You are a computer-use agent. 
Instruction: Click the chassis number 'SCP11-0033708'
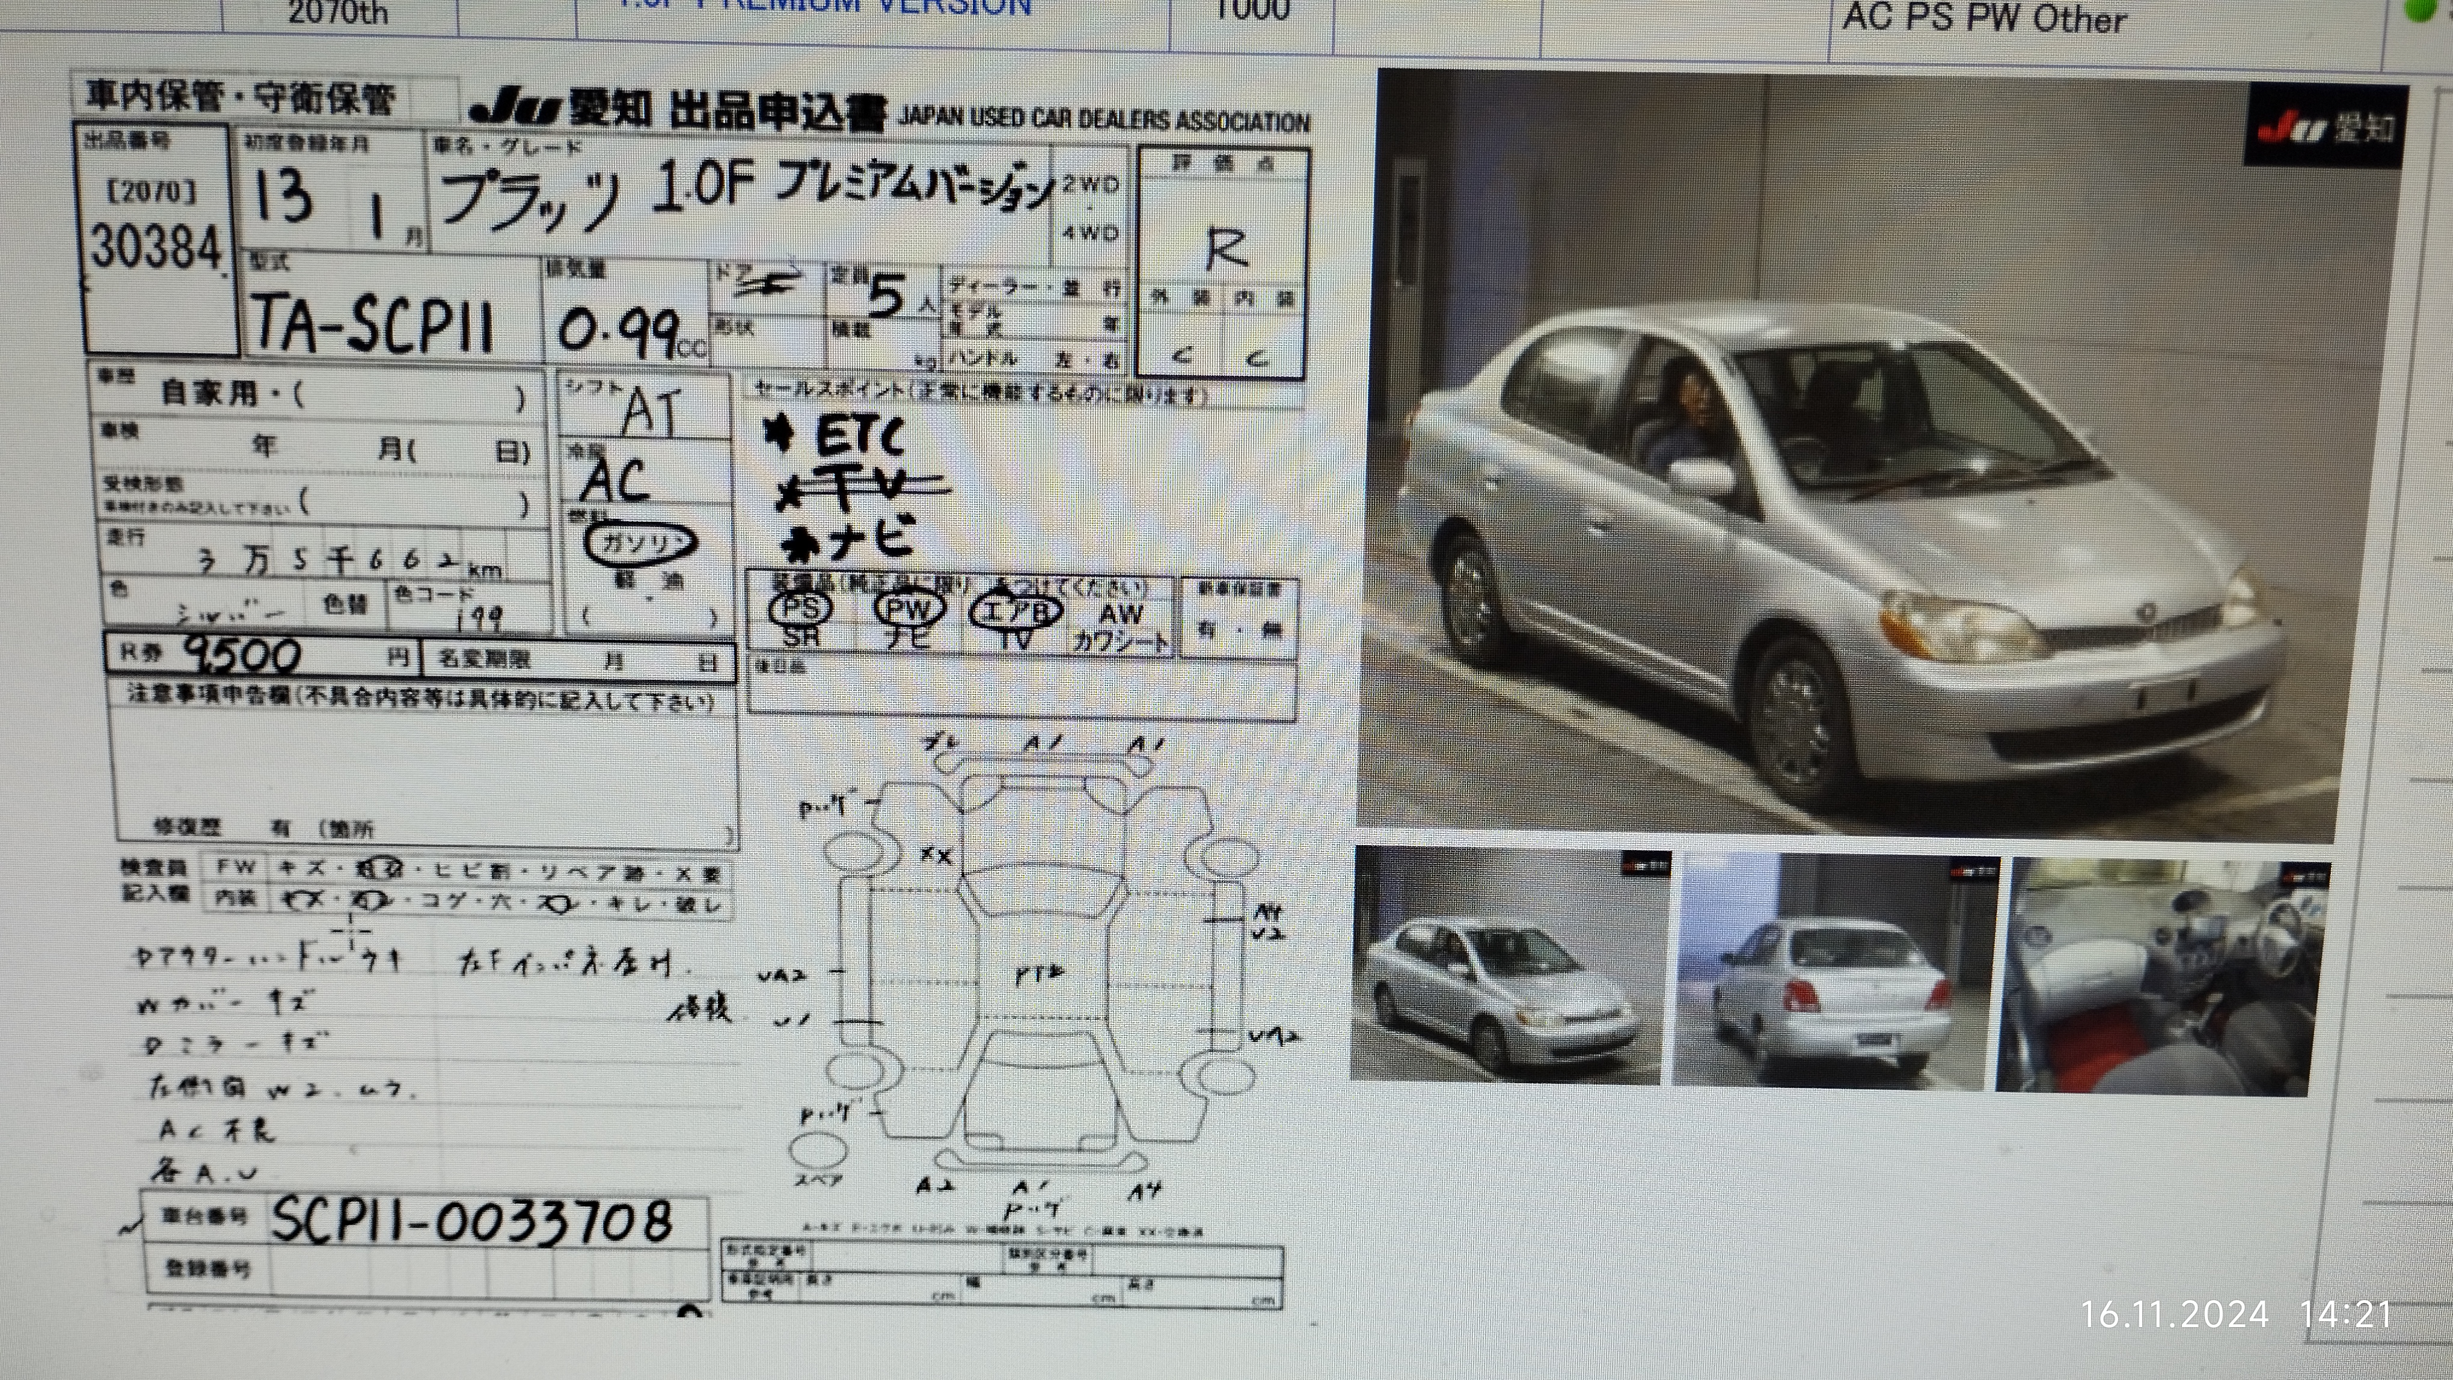click(x=471, y=1221)
